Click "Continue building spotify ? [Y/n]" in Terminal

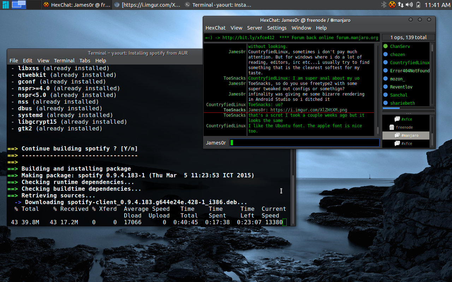click(79, 148)
